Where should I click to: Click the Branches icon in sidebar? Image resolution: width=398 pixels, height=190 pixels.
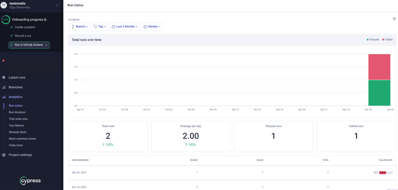4,87
